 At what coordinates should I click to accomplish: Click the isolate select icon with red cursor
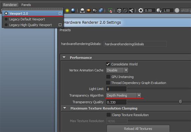[110, 11]
